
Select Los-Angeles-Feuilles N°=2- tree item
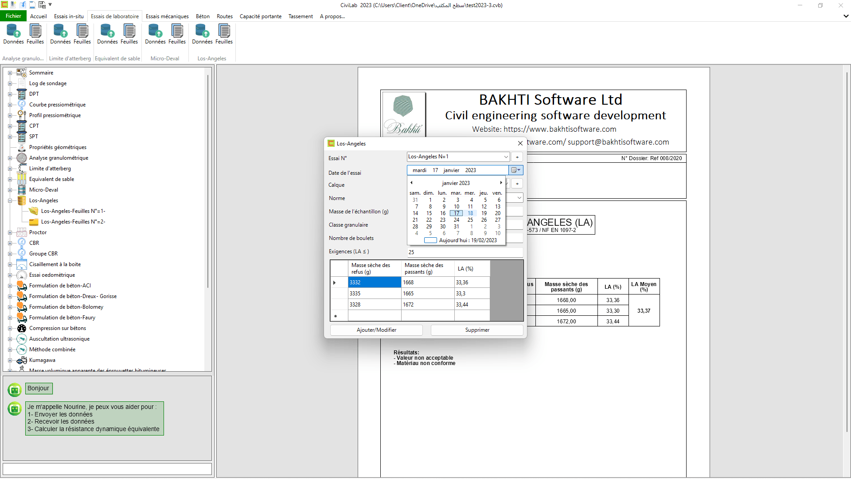coord(73,222)
